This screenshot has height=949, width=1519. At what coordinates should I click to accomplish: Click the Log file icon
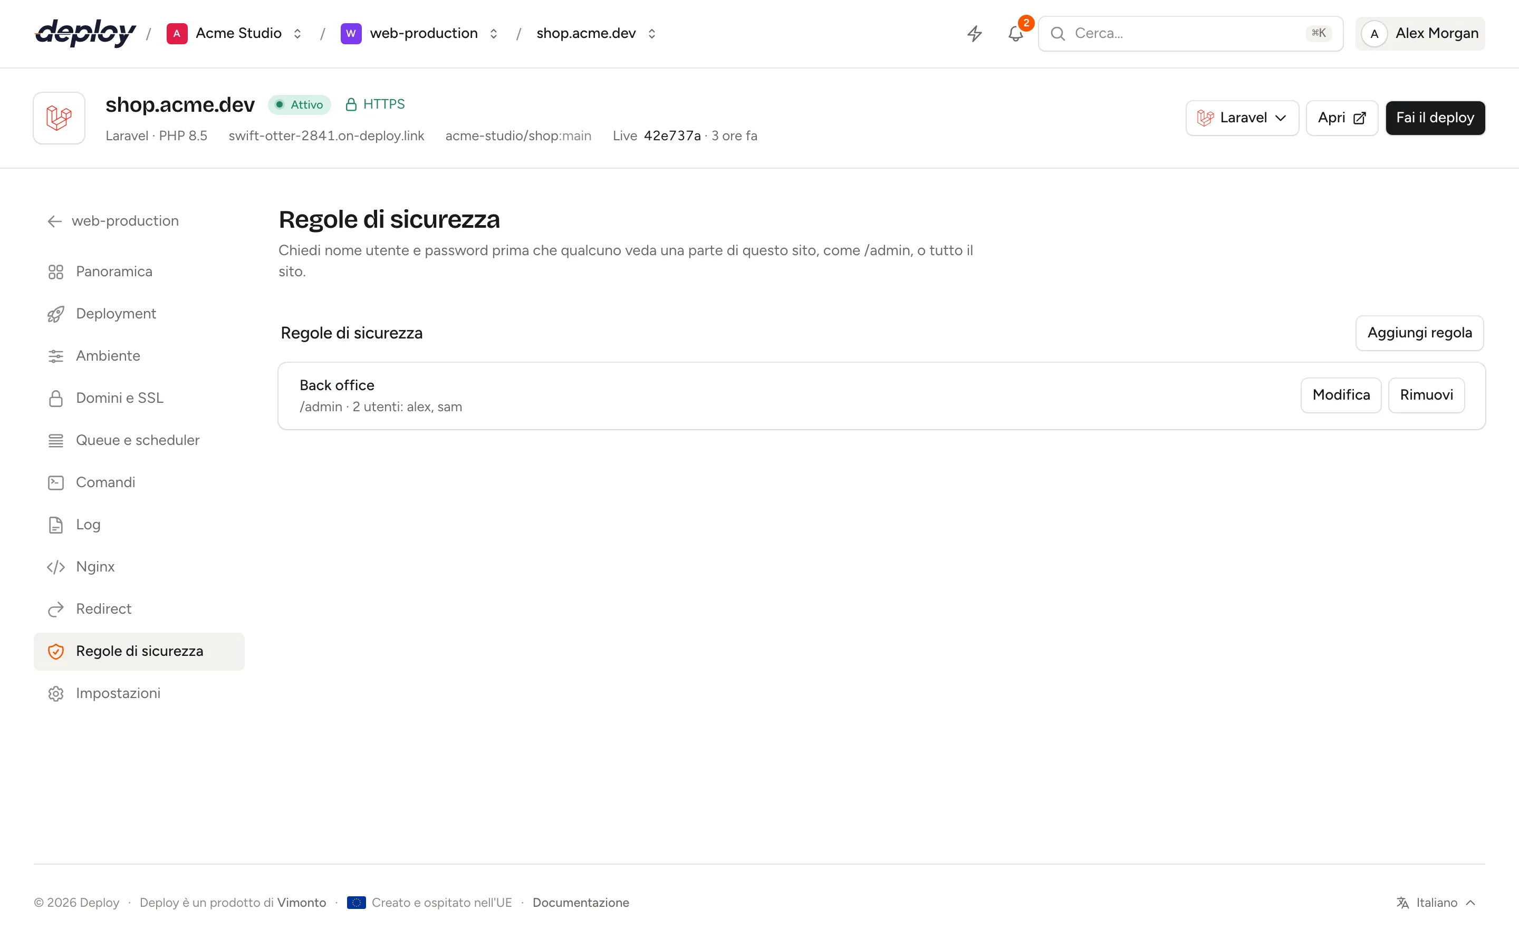coord(56,525)
